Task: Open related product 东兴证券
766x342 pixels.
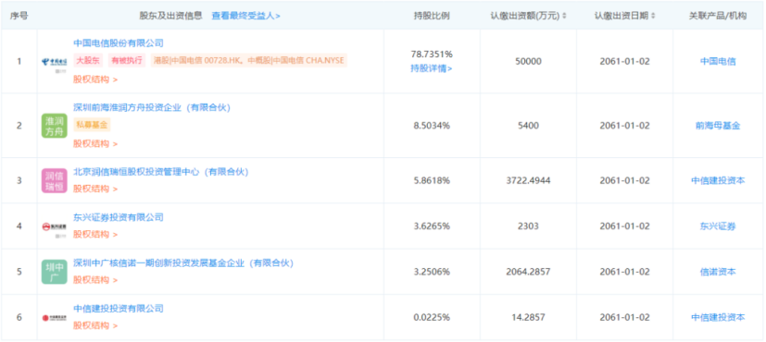Action: click(x=718, y=226)
